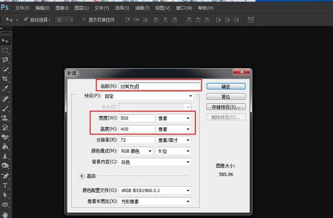The width and height of the screenshot is (333, 218).
Task: Click the 存储预设(S)... button
Action: pyautogui.click(x=226, y=107)
